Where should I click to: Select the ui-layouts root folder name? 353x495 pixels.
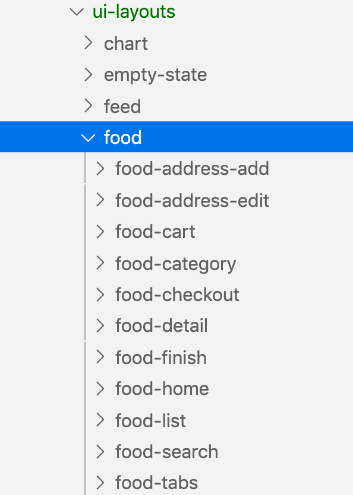(134, 12)
